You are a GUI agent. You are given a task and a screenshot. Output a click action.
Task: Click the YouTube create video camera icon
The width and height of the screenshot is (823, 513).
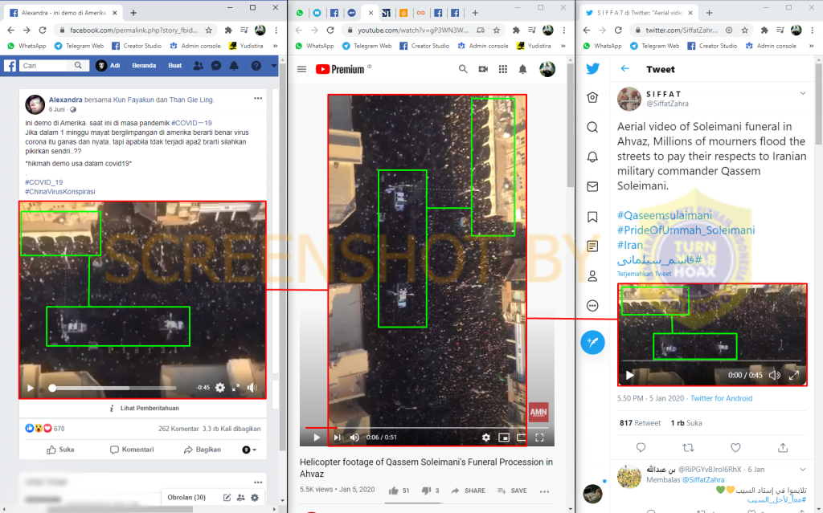(x=483, y=70)
